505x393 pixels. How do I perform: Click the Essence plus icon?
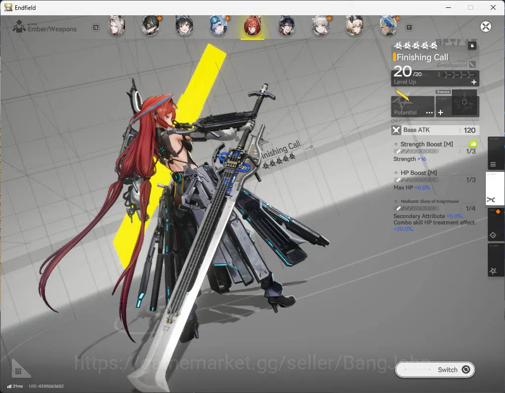(441, 112)
